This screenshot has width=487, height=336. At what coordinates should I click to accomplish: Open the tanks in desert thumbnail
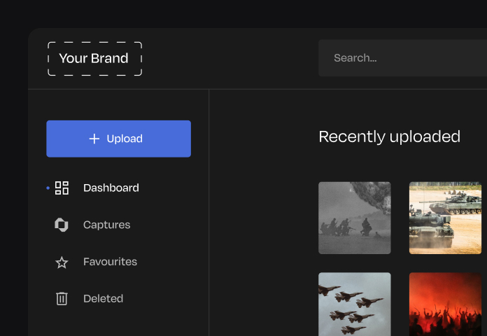[x=446, y=218]
